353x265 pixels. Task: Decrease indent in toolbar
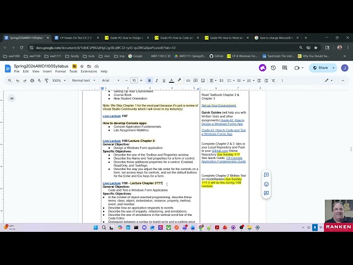tap(259, 81)
